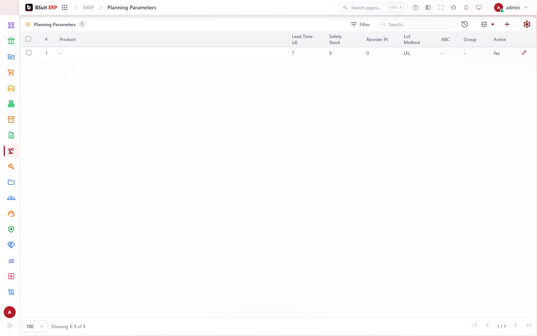Add a new planning parameter with plus
This screenshot has width=537, height=336.
coord(507,24)
